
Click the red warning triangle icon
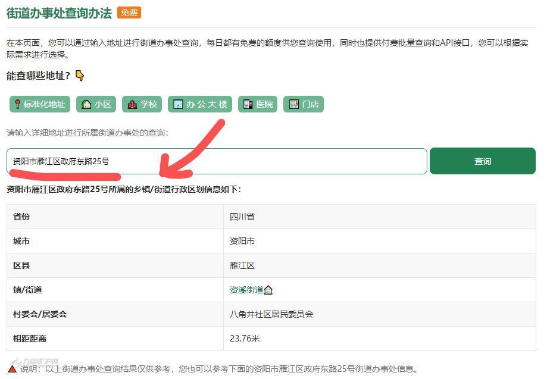click(12, 368)
